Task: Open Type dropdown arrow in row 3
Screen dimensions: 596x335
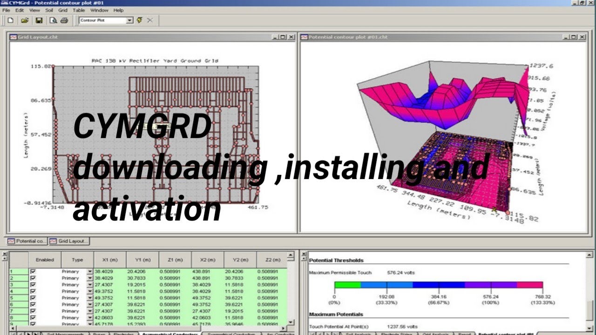Action: 90,284
